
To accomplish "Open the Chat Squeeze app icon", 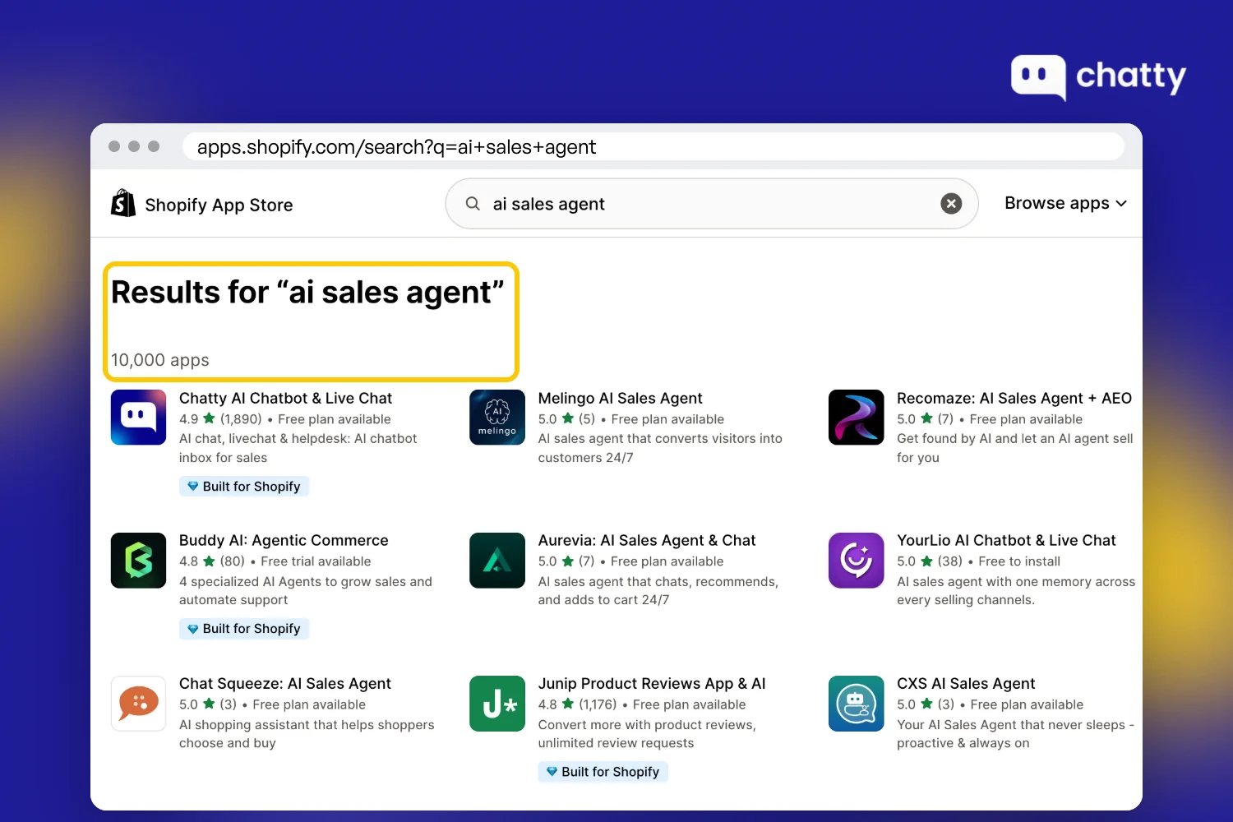I will (139, 704).
